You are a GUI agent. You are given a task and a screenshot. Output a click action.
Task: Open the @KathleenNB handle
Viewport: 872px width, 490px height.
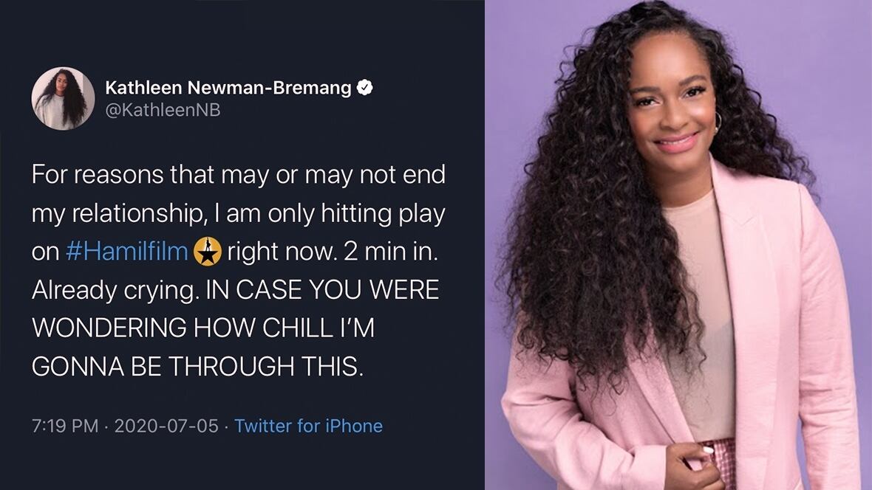pyautogui.click(x=163, y=110)
